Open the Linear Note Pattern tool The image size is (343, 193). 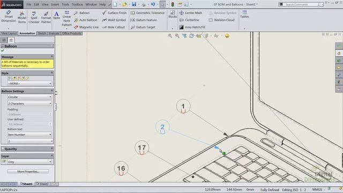(x=66, y=18)
